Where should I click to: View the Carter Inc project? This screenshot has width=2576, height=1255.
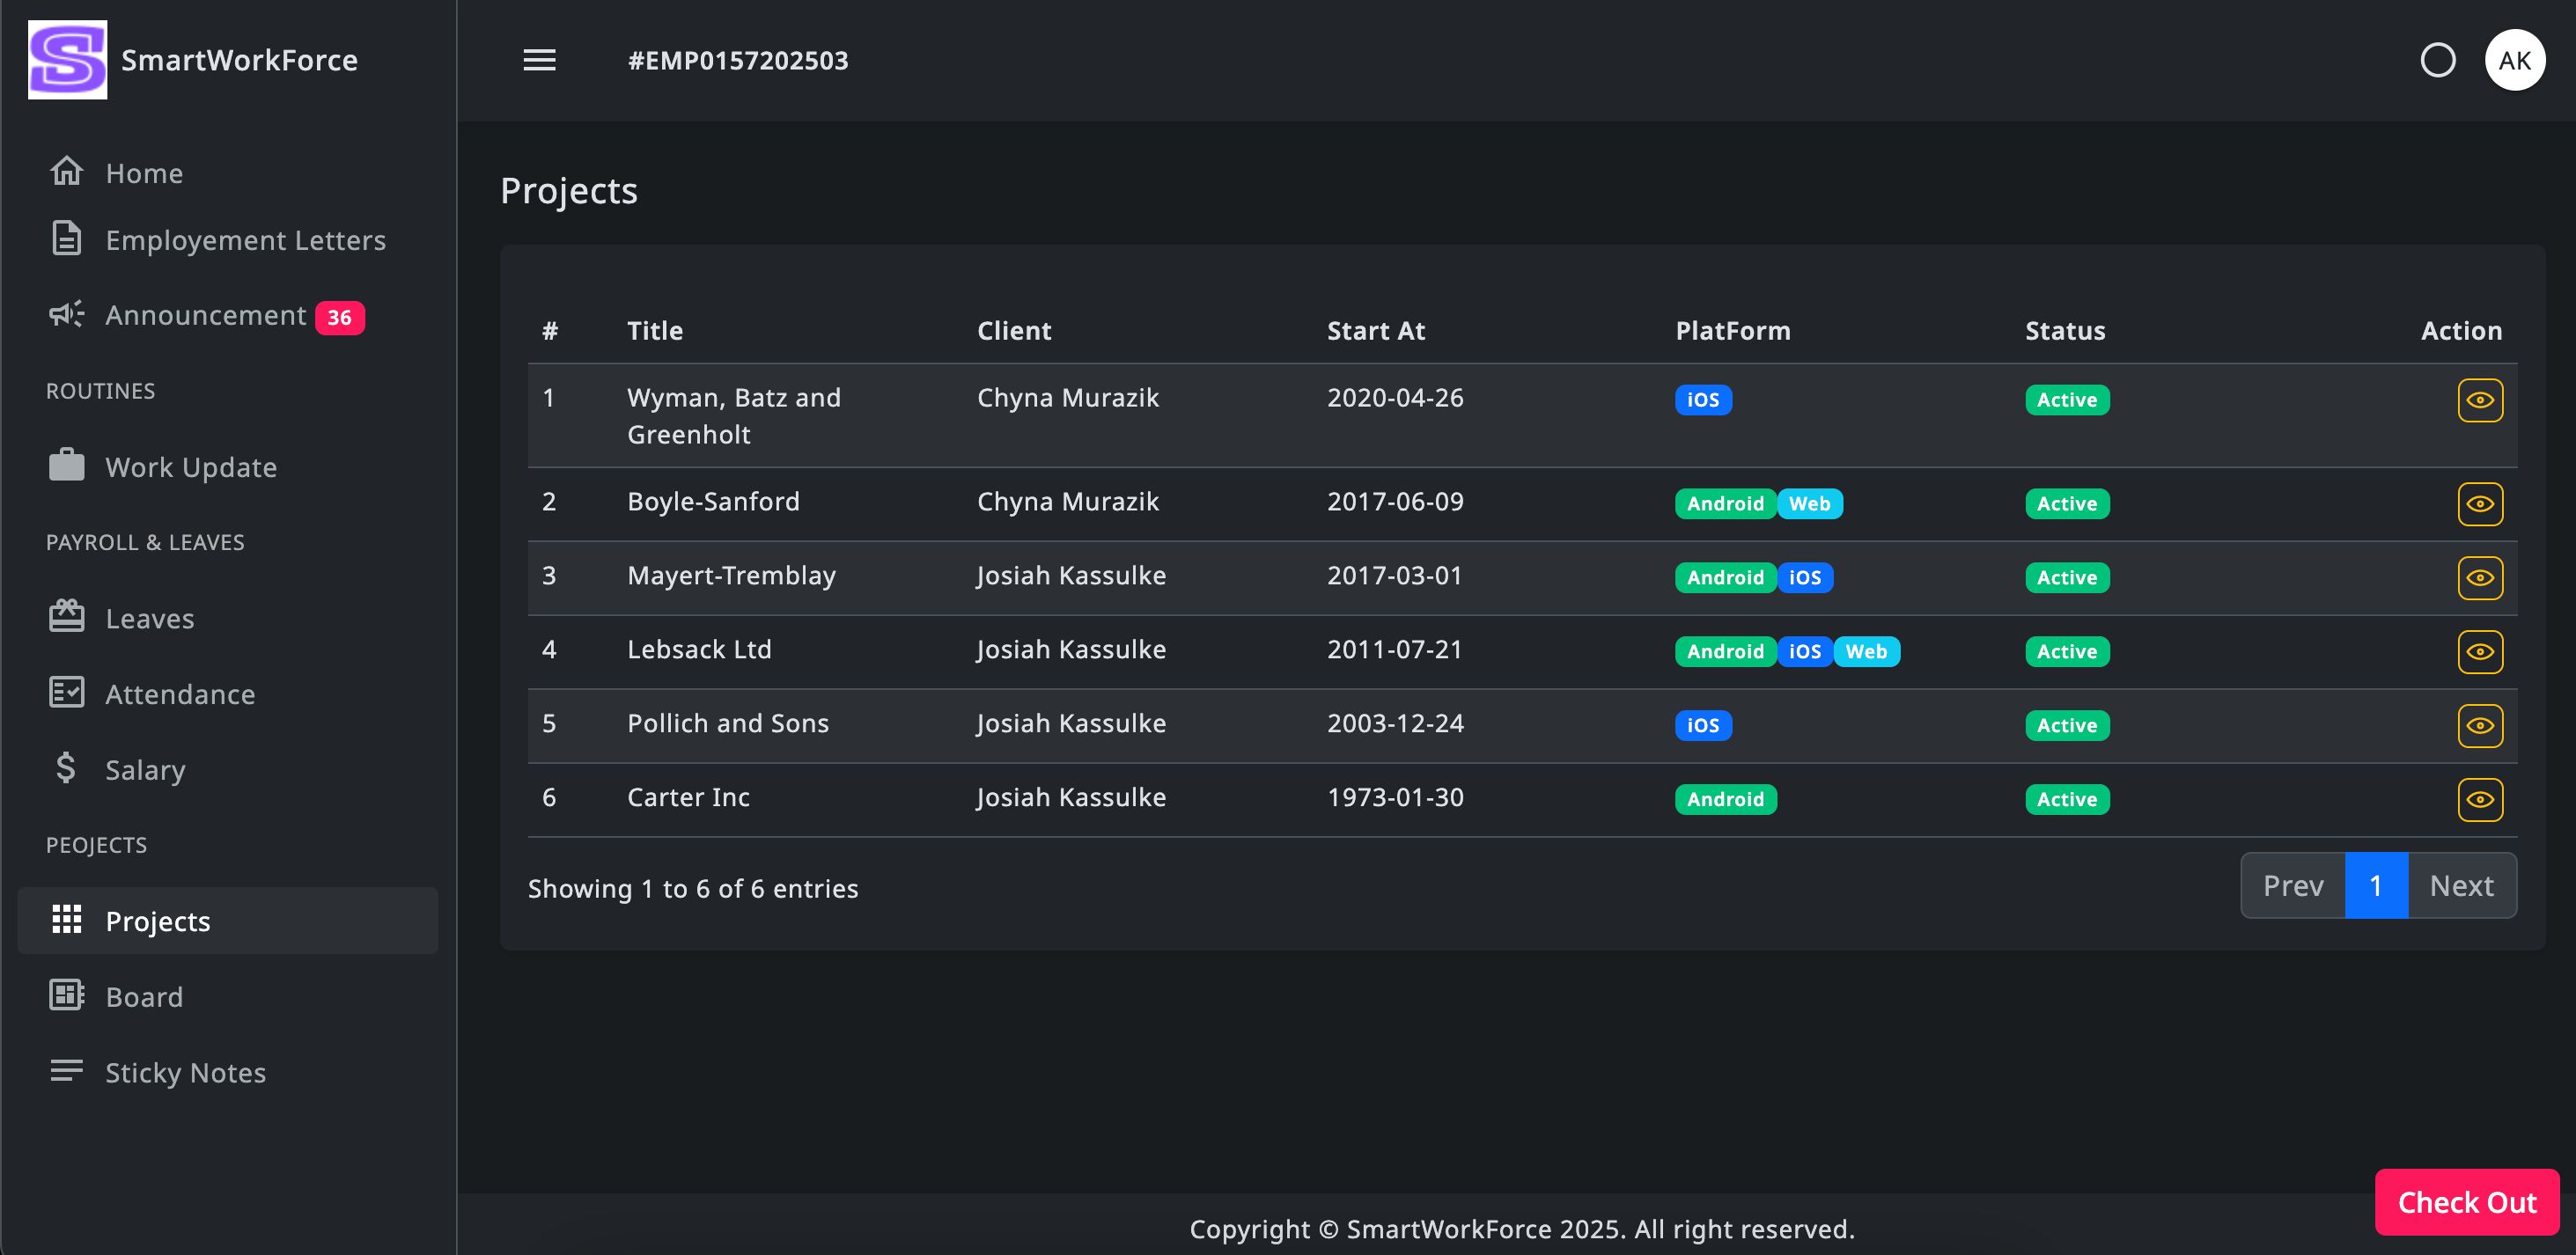click(x=2479, y=800)
